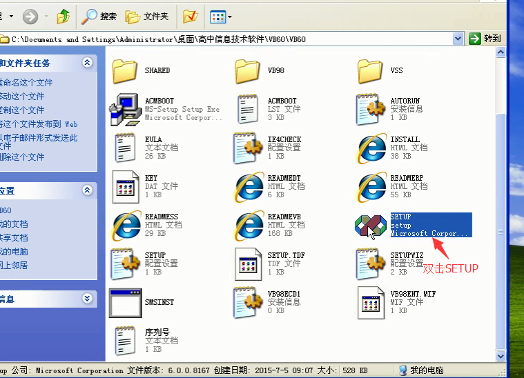The image size is (524, 378).
Task: Click the 制这个文件 copy link
Action: [22, 110]
